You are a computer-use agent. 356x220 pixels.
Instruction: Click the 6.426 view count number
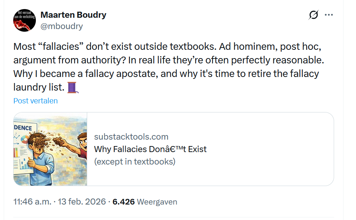123,202
